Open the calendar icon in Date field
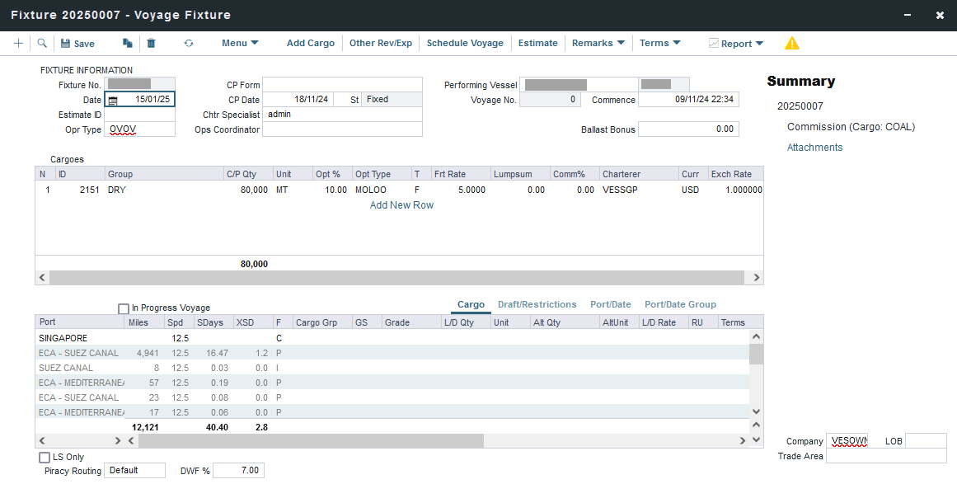 (114, 100)
